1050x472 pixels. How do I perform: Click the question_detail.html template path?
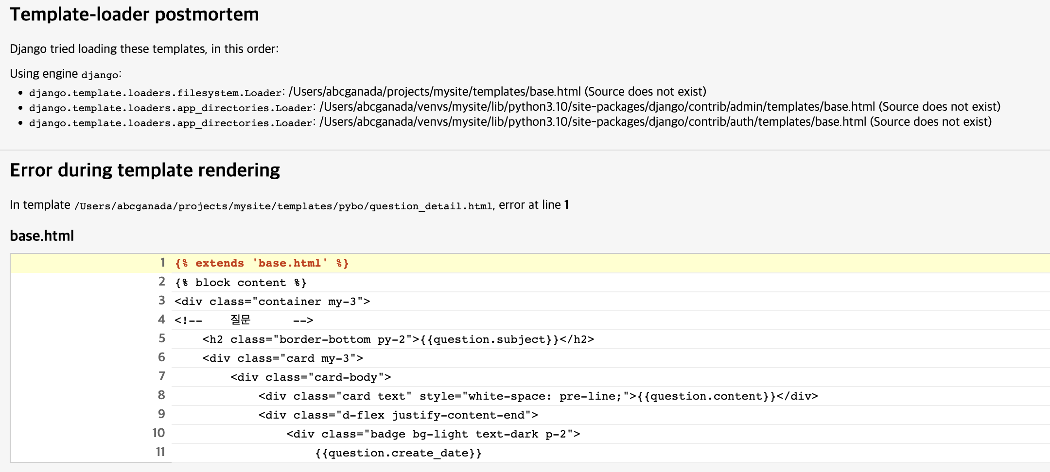pos(283,206)
